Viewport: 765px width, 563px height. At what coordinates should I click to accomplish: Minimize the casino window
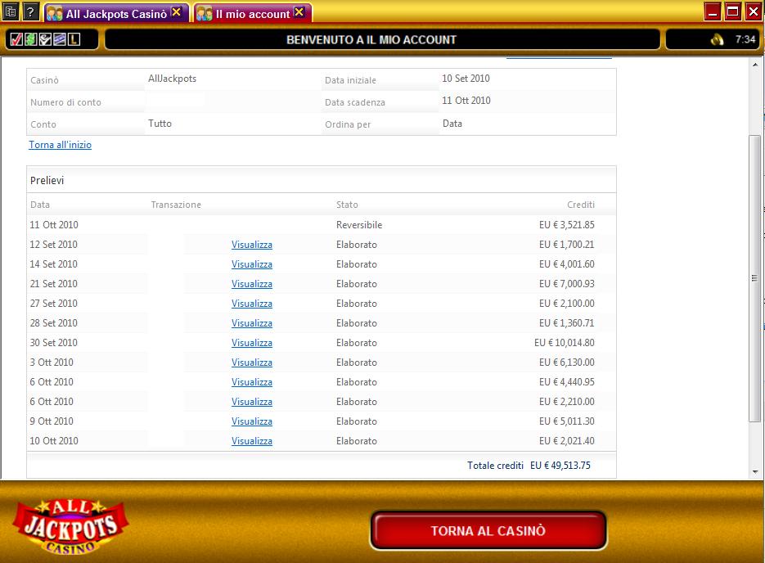point(713,11)
